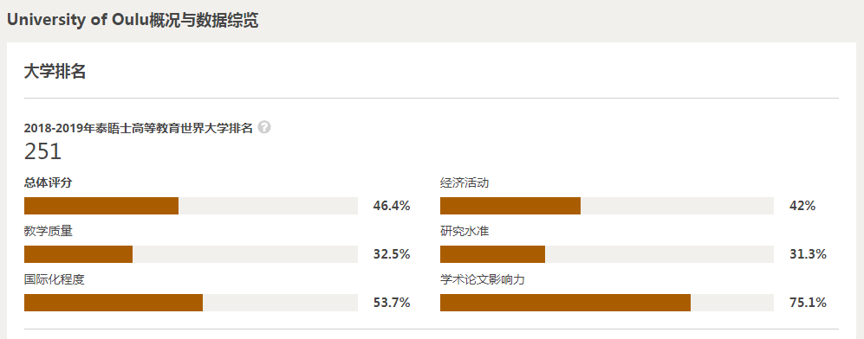Click the 46.4% overall score value
This screenshot has height=339, width=864.
point(392,206)
